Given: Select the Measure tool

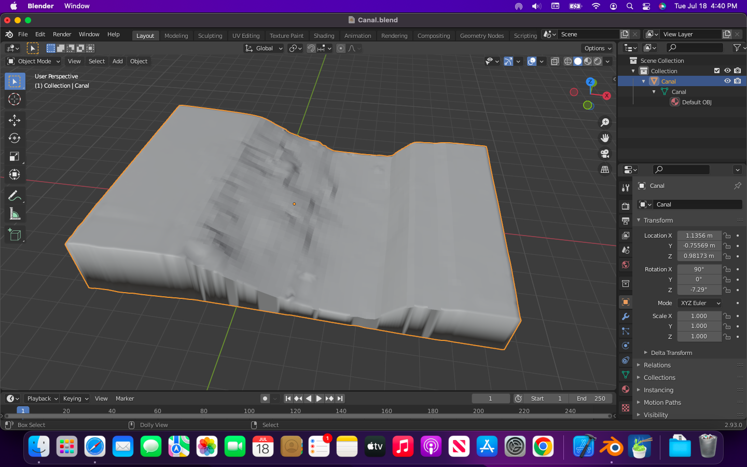Looking at the screenshot, I should click(x=15, y=214).
